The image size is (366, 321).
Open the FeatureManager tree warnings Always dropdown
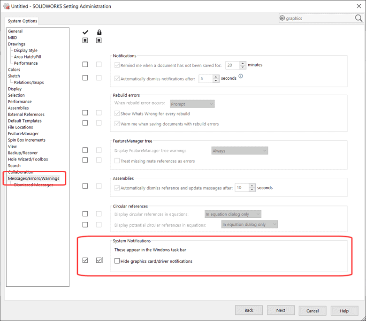[x=240, y=151]
